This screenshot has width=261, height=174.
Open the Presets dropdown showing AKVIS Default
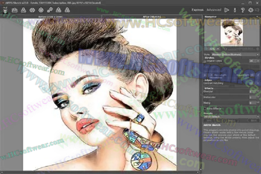(x=231, y=117)
